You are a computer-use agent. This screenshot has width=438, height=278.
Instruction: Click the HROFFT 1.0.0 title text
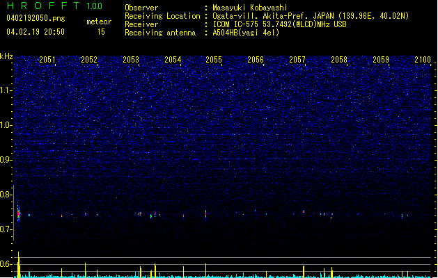[54, 6]
